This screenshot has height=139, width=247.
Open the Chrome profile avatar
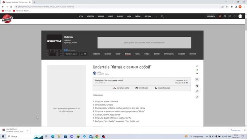coord(240,7)
